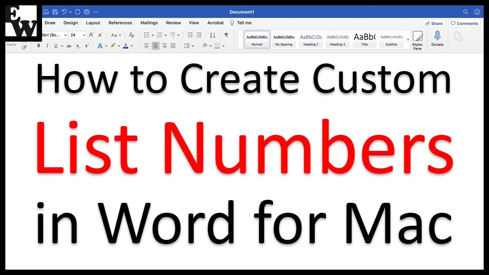Viewport: 489px width, 275px height.
Task: Click the Share button
Action: pos(434,23)
